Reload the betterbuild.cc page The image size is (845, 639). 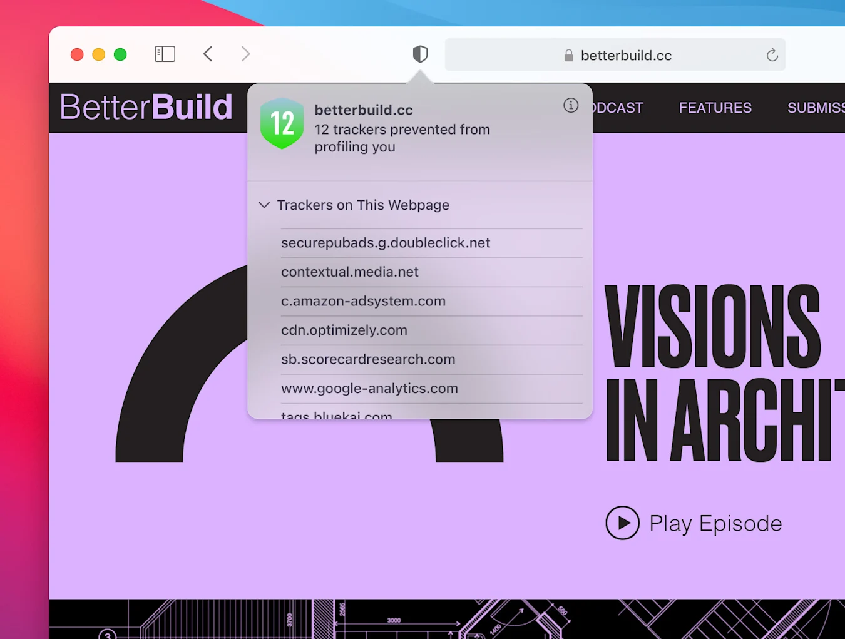pyautogui.click(x=772, y=55)
